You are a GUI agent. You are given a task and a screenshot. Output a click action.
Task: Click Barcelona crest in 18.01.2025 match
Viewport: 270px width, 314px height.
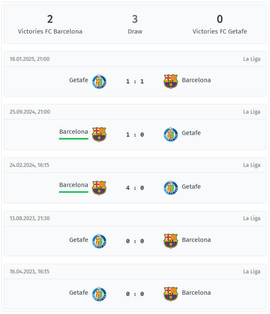171,81
